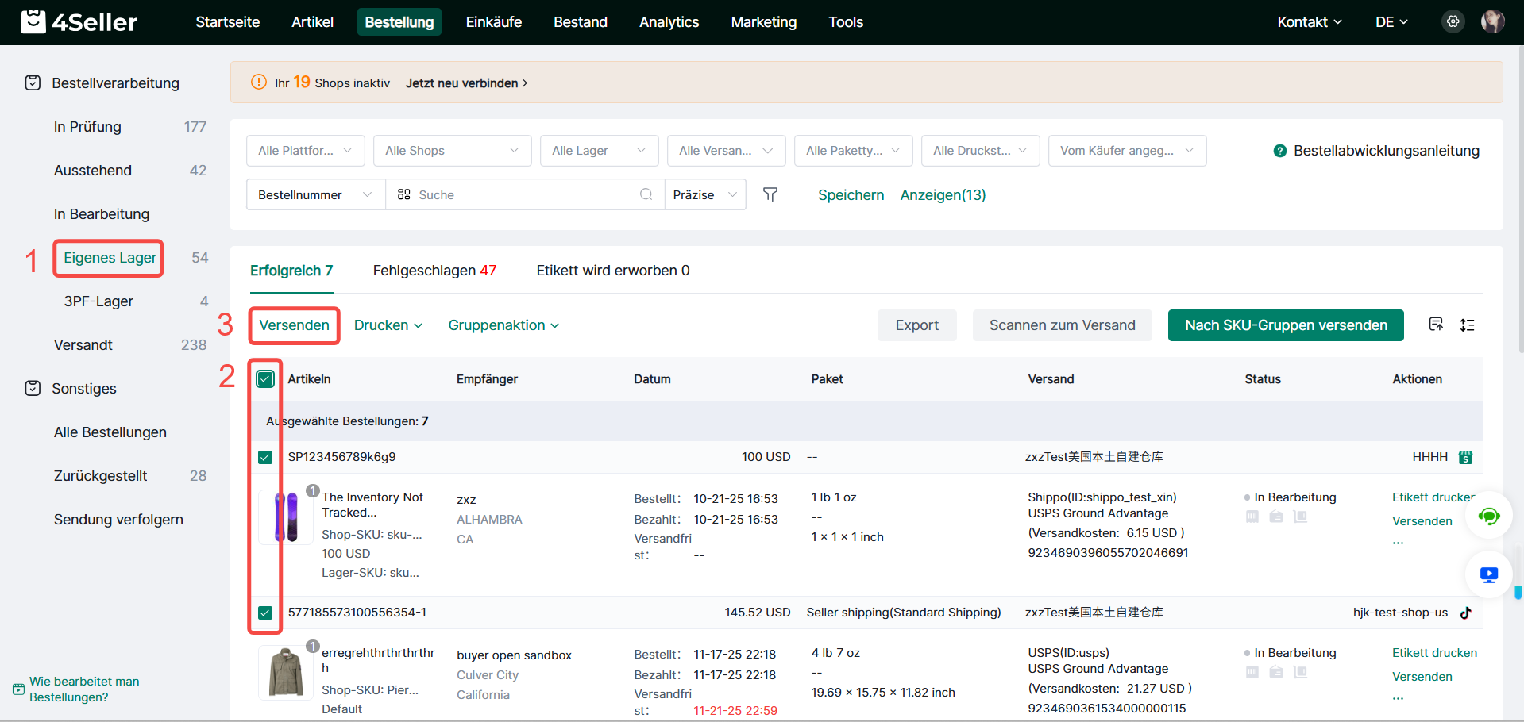The height and width of the screenshot is (722, 1524).
Task: Toggle the select-all orders checkbox
Action: (x=265, y=379)
